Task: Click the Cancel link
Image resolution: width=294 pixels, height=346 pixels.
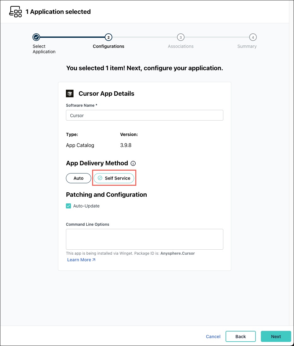Action: [213, 337]
